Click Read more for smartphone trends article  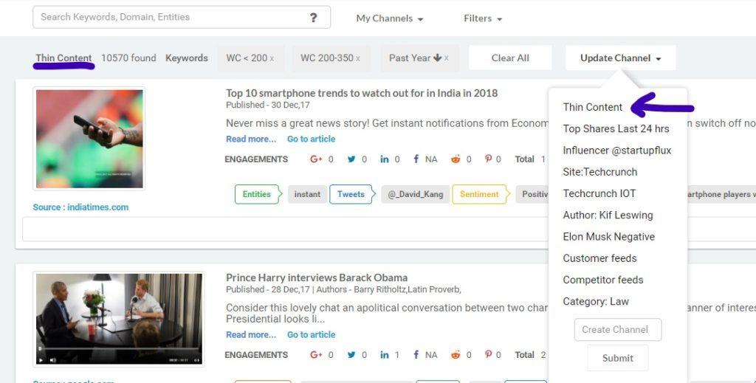(251, 139)
